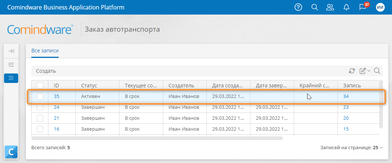Check the box for record ID 35

point(40,96)
